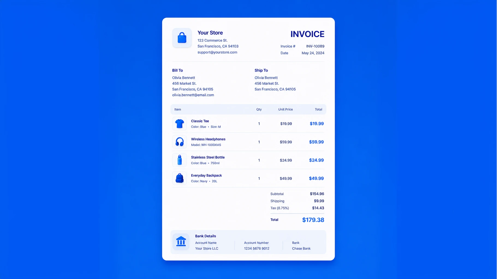This screenshot has width=497, height=279.
Task: Click the $49.99 backpack line total
Action: click(x=316, y=178)
